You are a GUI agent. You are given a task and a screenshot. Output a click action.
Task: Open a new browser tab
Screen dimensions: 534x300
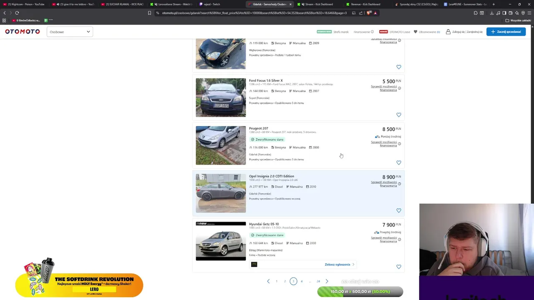pyautogui.click(x=494, y=4)
